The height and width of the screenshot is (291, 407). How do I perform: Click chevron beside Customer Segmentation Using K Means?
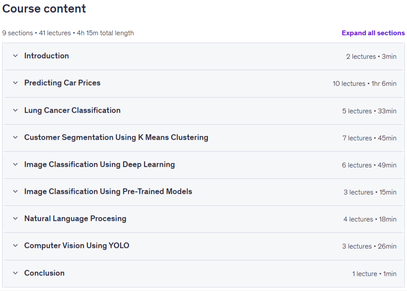(15, 137)
